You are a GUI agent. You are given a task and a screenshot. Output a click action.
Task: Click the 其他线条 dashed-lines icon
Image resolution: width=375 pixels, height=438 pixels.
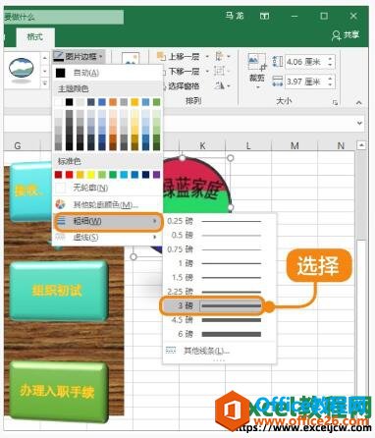pos(171,351)
